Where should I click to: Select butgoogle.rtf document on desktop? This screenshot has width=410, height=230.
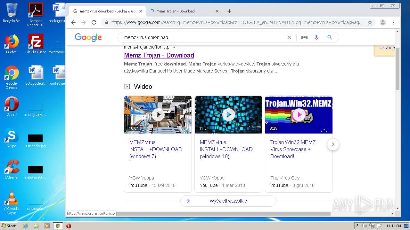tap(36, 75)
